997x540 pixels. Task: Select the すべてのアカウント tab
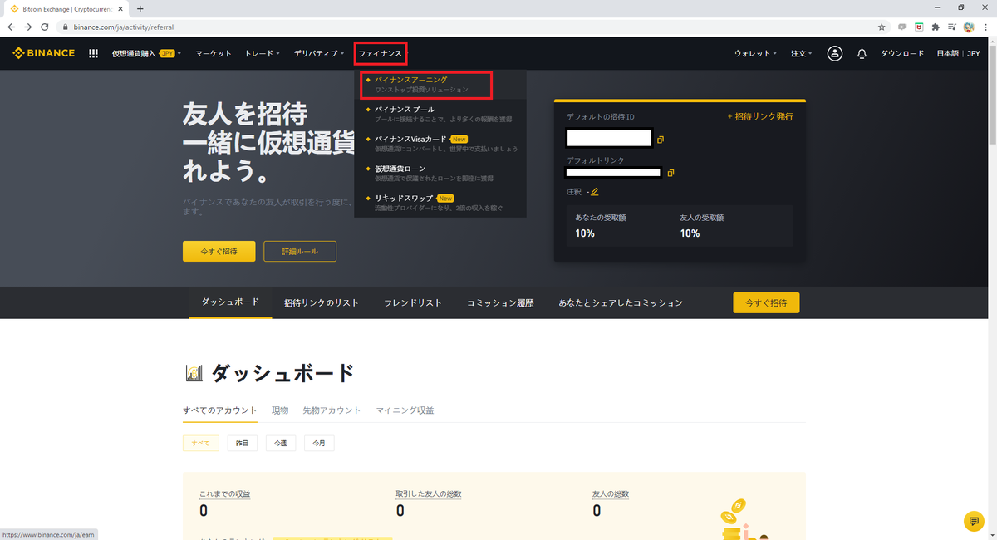(220, 410)
